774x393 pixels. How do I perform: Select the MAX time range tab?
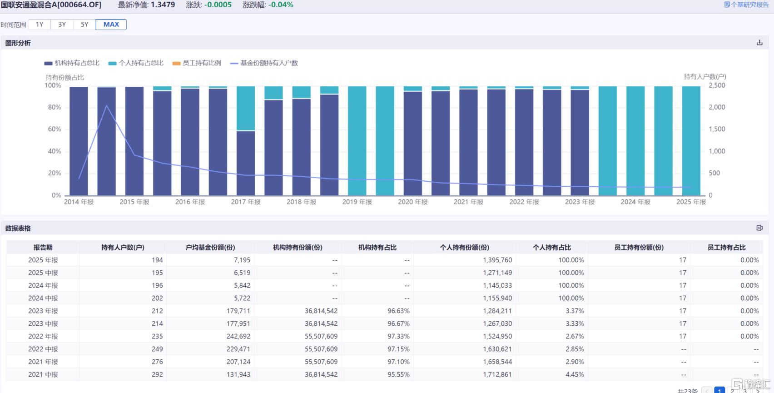pos(111,25)
